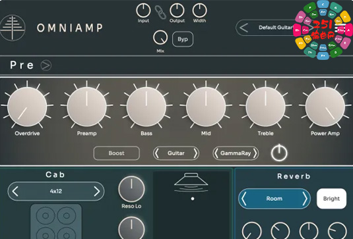Viewport: 353px width, 239px height.
Task: Click the Reso Lo knob
Action: (x=132, y=189)
